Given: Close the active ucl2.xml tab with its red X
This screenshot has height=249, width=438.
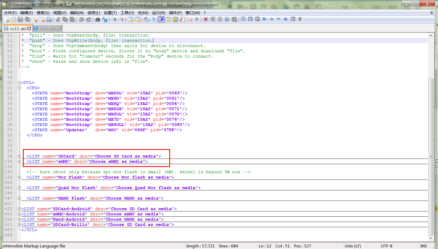Looking at the screenshot, I should [29, 28].
